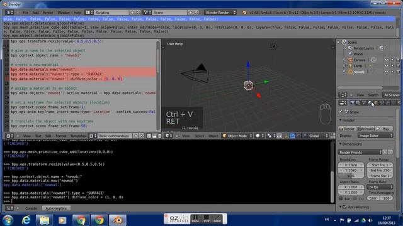Open the Object properties tab icon
Viewport: 403px width, 226px height.
pyautogui.click(x=376, y=103)
